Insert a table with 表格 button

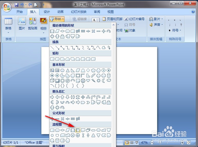[x=8, y=25]
